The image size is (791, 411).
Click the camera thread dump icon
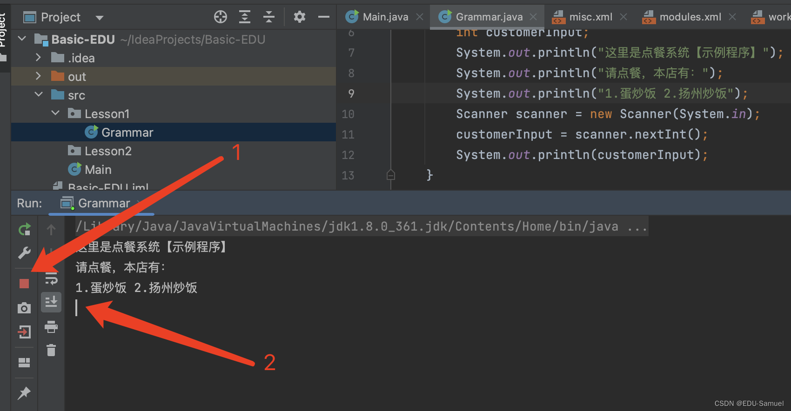[24, 308]
